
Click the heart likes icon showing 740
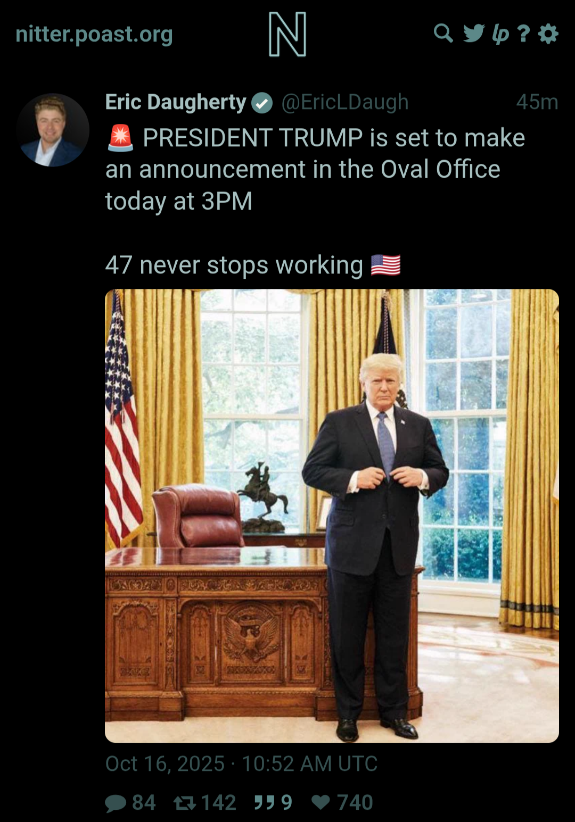[x=321, y=802]
